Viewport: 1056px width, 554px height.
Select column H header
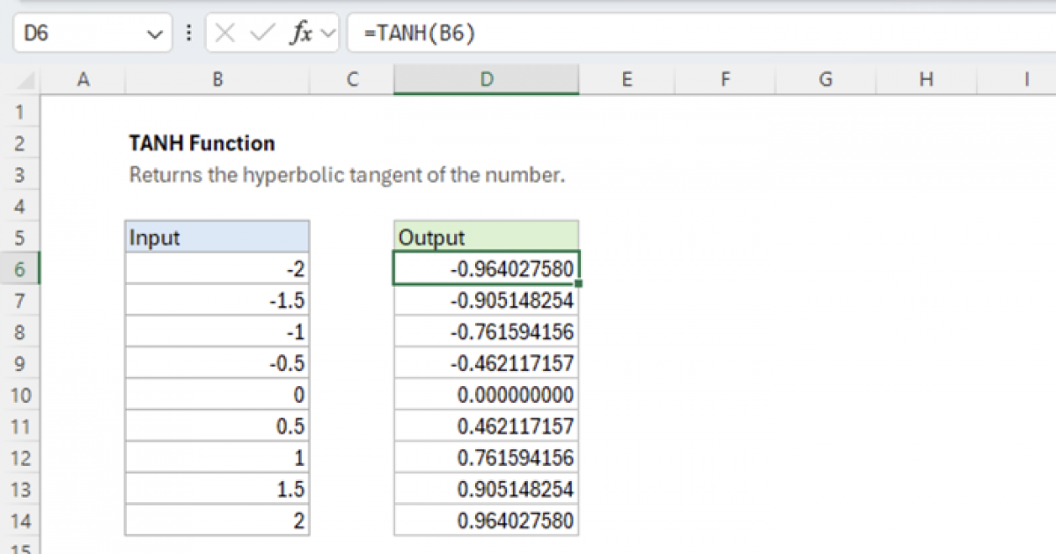click(x=926, y=78)
